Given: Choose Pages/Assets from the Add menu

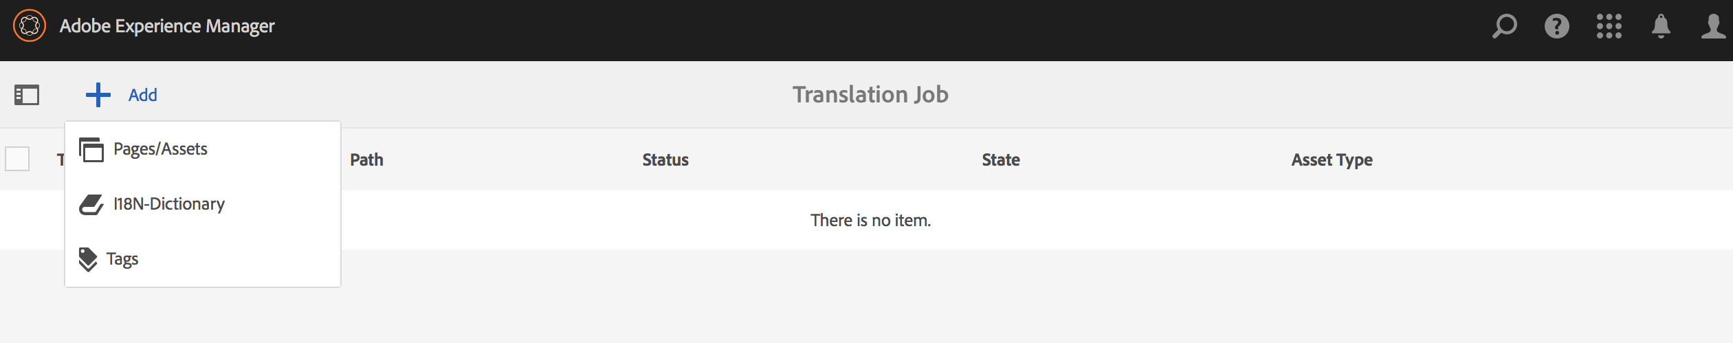Looking at the screenshot, I should coord(160,149).
